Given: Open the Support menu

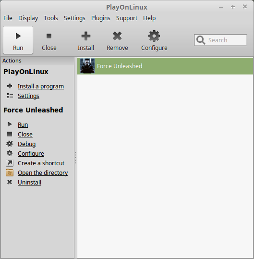Looking at the screenshot, I should [x=127, y=18].
